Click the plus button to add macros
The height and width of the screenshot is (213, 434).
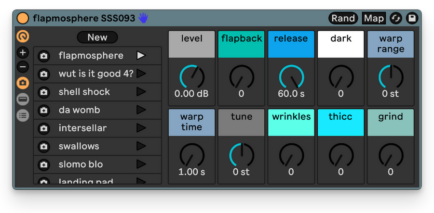23,52
